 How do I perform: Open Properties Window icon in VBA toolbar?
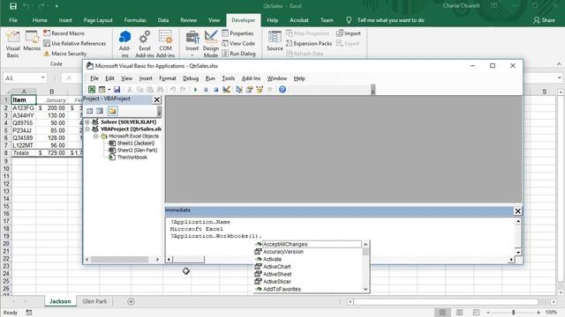(x=249, y=90)
